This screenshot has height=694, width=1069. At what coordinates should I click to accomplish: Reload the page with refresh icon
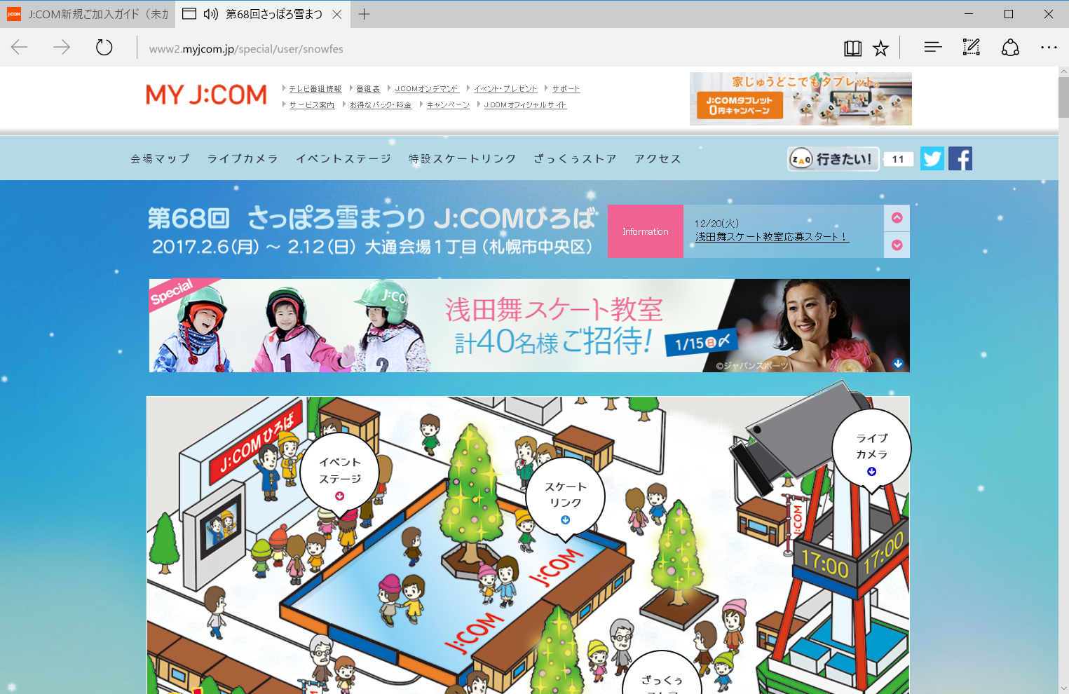[x=104, y=48]
